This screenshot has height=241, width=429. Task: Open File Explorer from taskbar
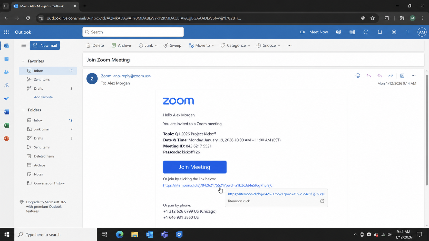pyautogui.click(x=134, y=234)
